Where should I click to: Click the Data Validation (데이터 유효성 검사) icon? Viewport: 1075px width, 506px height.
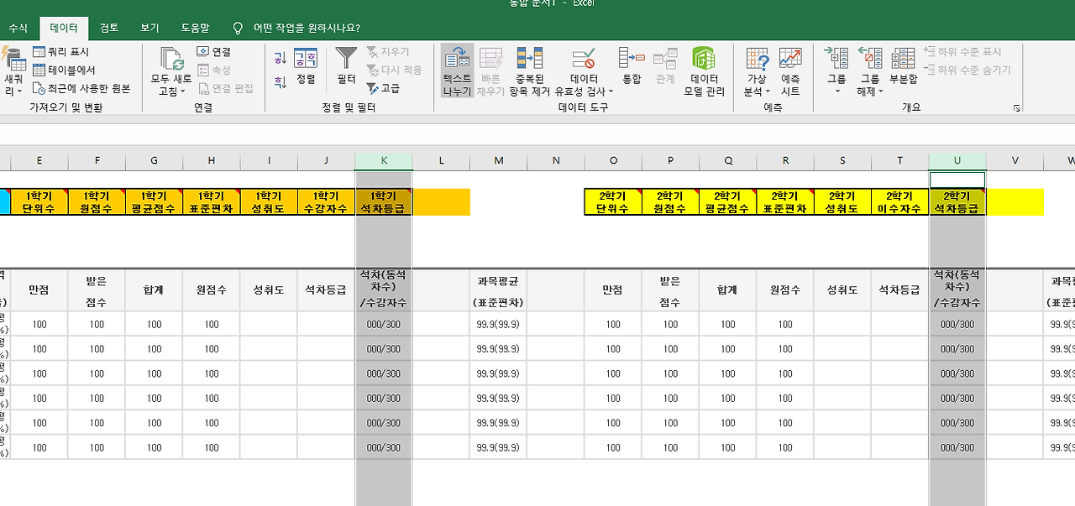click(584, 58)
